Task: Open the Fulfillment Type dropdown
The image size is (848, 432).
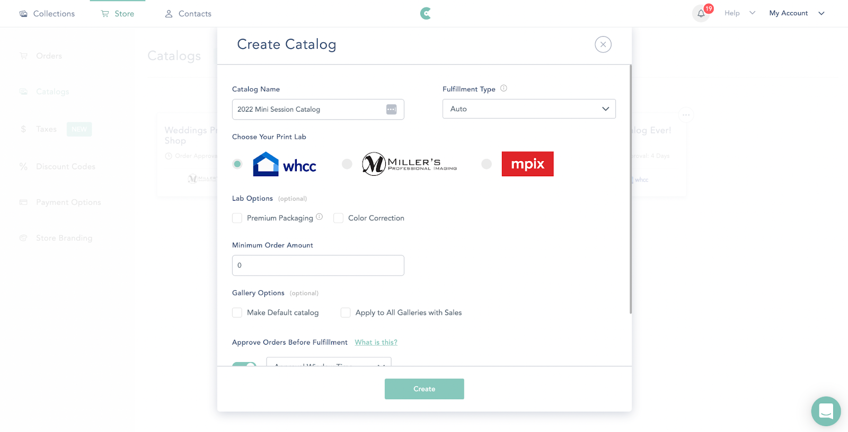Action: pyautogui.click(x=529, y=109)
